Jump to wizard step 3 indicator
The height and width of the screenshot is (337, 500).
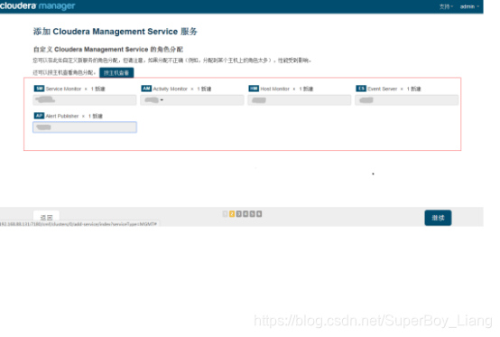(238, 214)
